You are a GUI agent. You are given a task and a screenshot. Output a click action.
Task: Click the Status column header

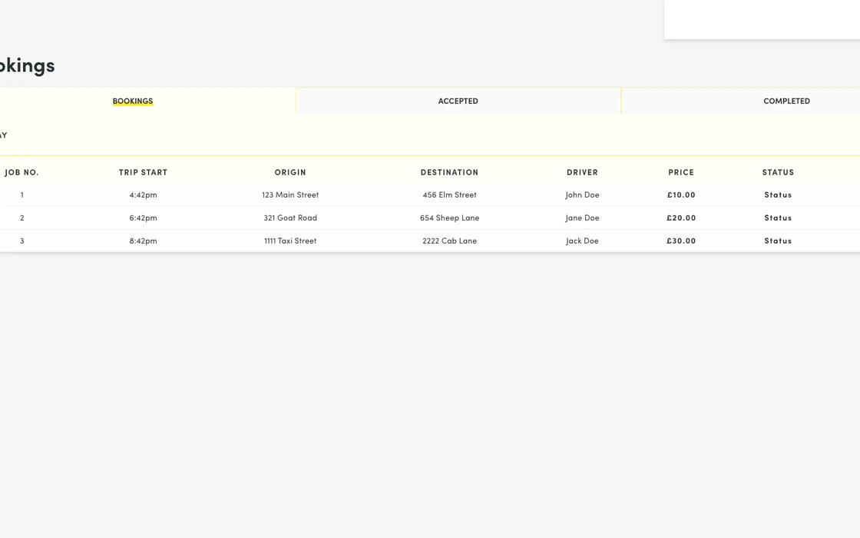click(778, 172)
